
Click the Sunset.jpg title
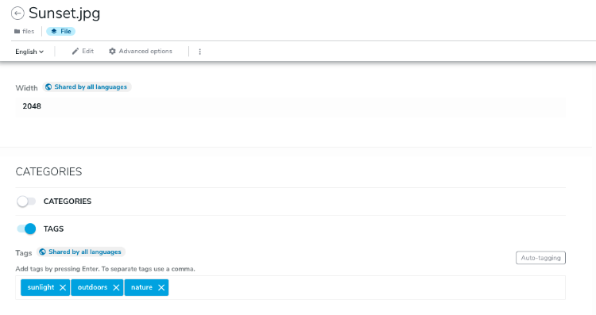[64, 13]
